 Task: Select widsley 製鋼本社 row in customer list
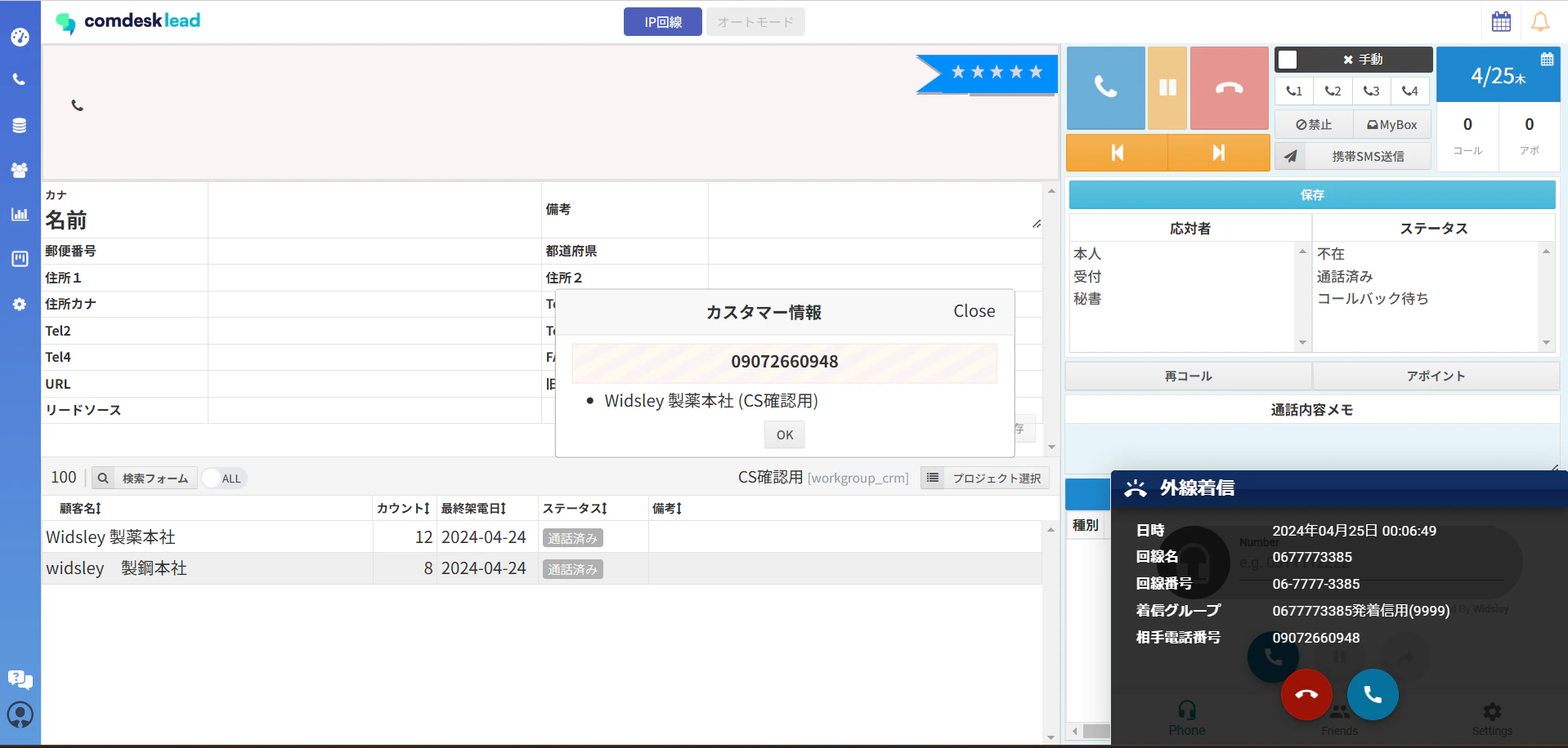point(542,568)
